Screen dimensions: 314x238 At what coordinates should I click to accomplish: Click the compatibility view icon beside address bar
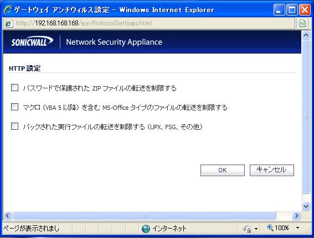(302, 23)
